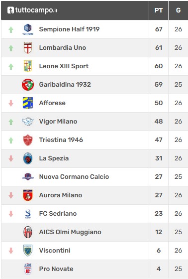Sort standings by G column header

tap(178, 10)
